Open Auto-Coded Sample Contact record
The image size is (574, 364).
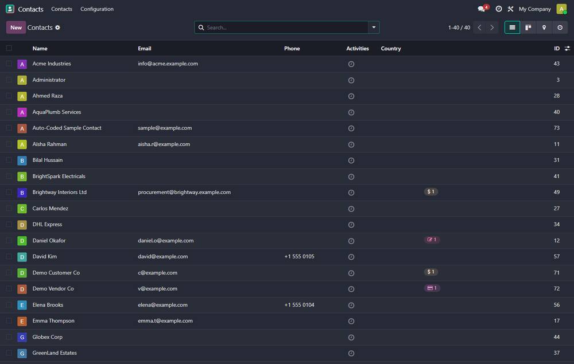(67, 128)
